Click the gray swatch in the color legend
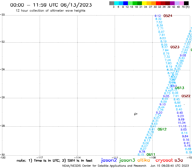 [112, 3]
